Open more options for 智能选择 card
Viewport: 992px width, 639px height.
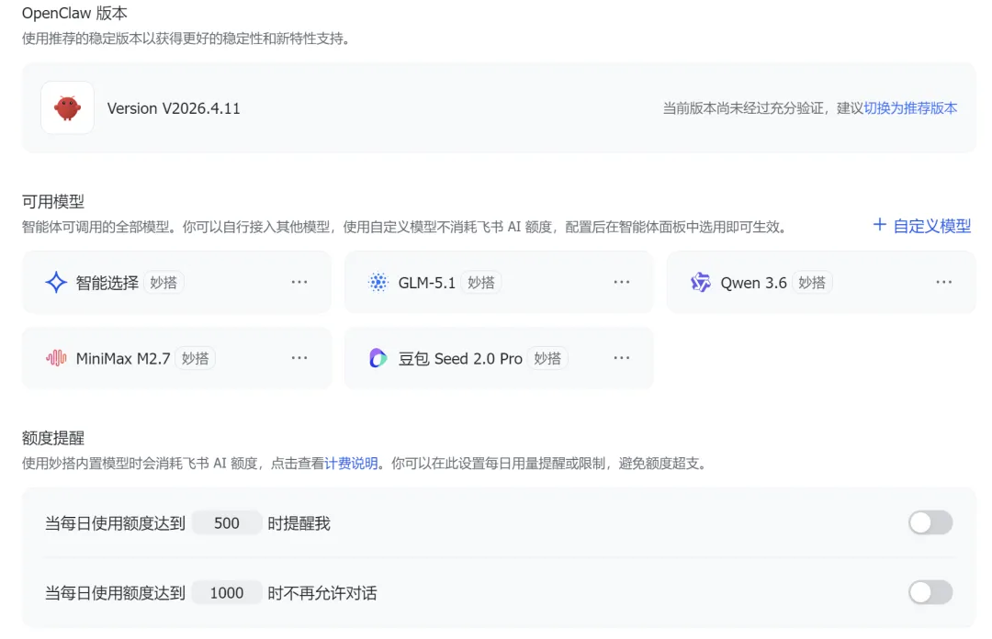pos(299,282)
